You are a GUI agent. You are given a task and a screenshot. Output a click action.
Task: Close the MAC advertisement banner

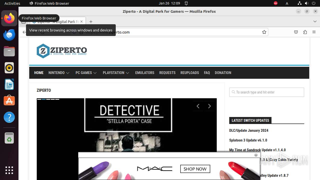coord(256,155)
